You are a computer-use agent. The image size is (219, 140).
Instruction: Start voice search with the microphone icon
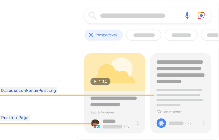[x=187, y=16]
